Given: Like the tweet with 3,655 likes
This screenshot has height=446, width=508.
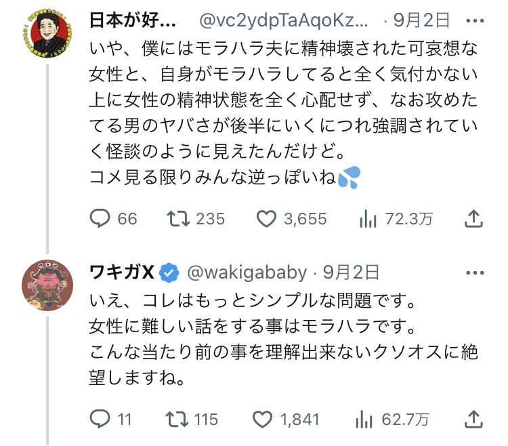Looking at the screenshot, I should 267,218.
